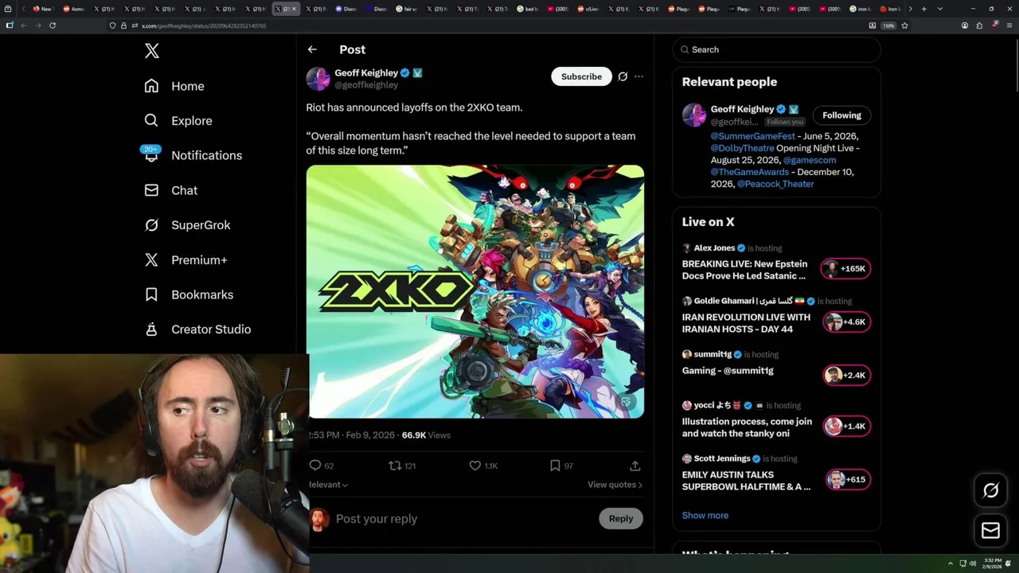Screen dimensions: 1019x573
Task: Open the post's three-dot more menu
Action: tap(638, 76)
